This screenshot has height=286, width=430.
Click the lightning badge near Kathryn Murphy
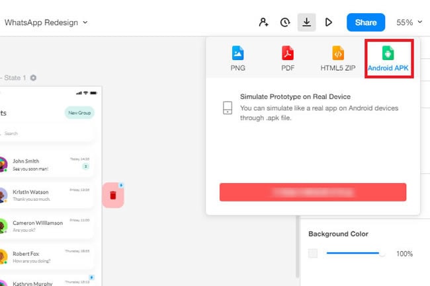coord(91,277)
